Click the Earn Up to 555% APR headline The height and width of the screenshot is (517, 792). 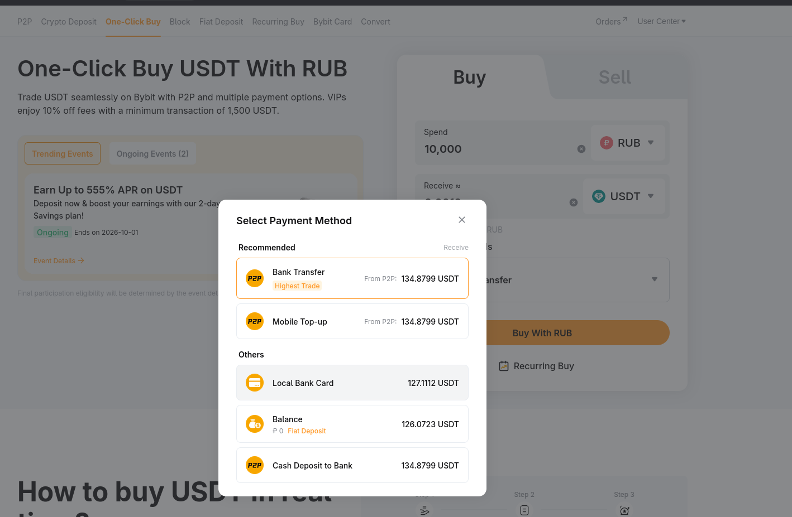(x=108, y=190)
